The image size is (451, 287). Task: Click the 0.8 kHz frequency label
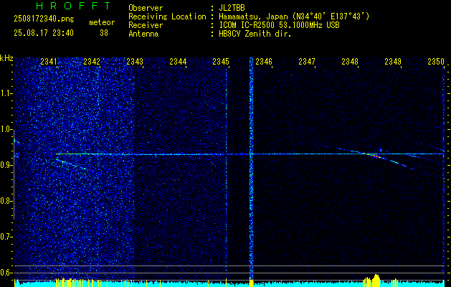coord(6,201)
